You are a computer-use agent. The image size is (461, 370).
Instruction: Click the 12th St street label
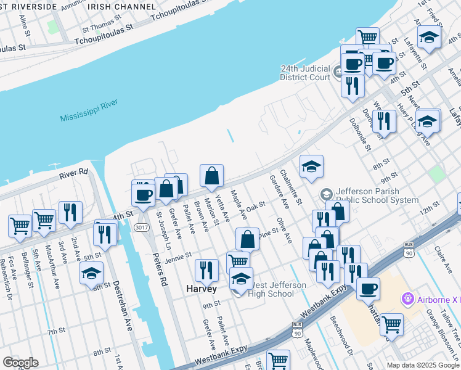(430, 208)
